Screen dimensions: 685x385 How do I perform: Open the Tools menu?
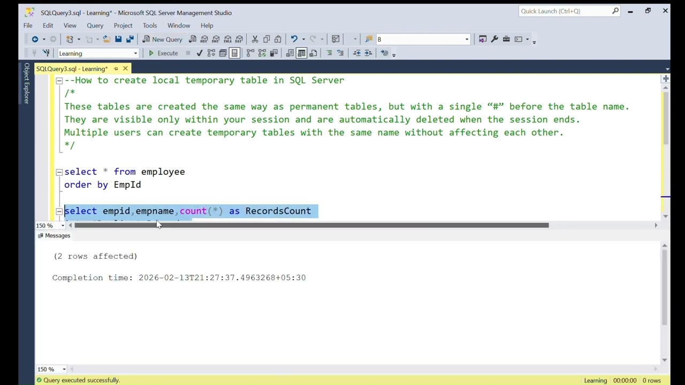(150, 25)
